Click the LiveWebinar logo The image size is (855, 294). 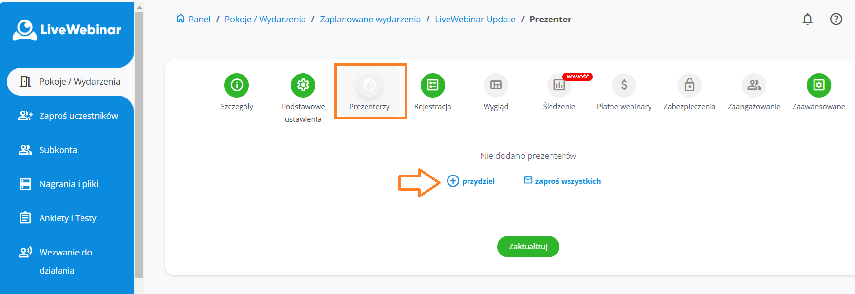coord(67,30)
